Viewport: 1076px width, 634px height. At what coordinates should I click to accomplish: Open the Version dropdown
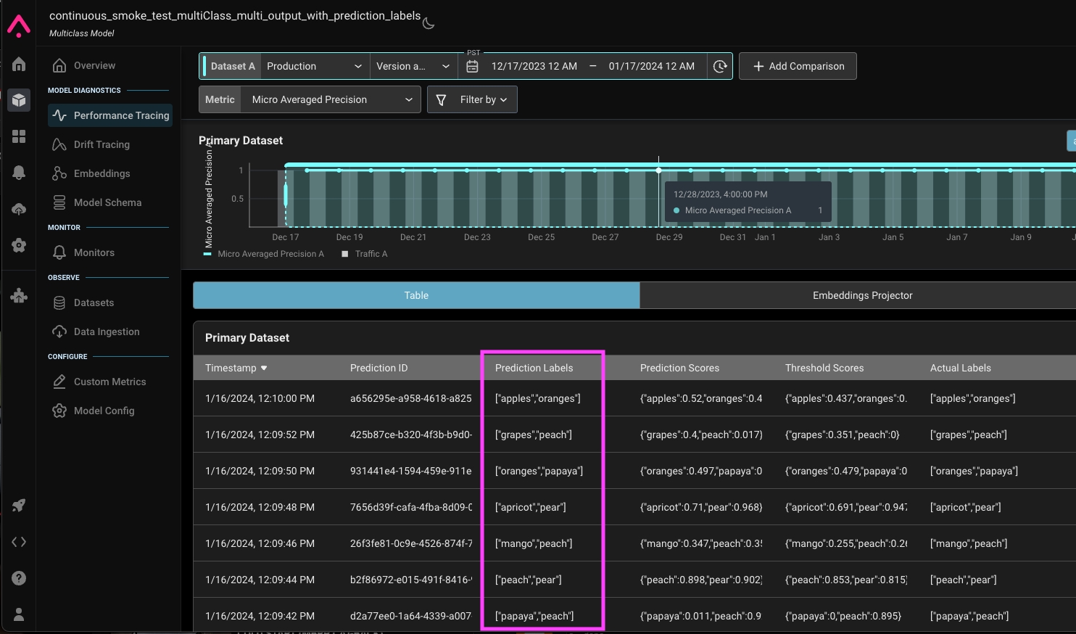pyautogui.click(x=413, y=66)
